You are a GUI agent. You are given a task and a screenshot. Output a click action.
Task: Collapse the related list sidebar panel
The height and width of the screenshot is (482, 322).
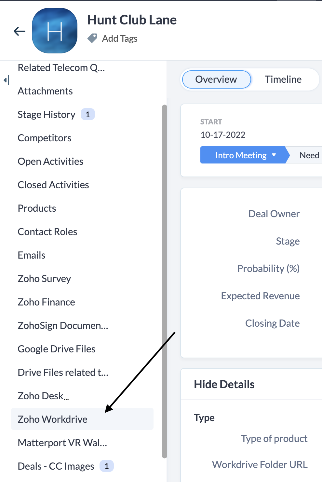click(7, 80)
